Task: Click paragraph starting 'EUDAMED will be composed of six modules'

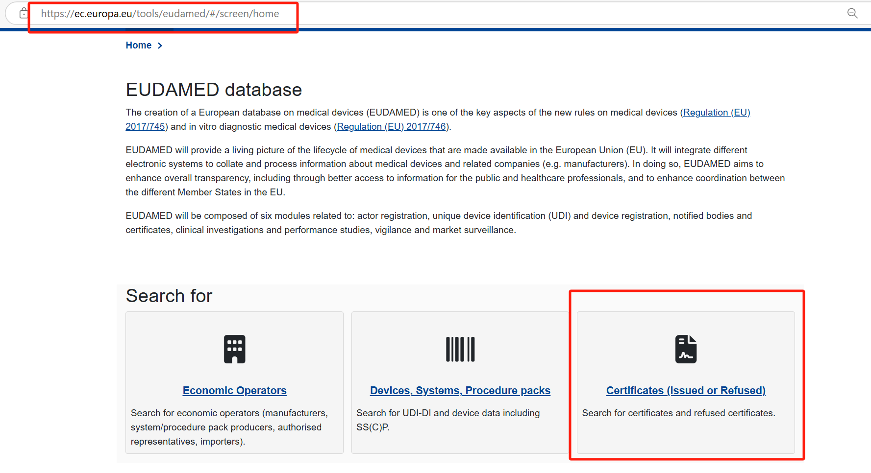Action: pyautogui.click(x=439, y=223)
